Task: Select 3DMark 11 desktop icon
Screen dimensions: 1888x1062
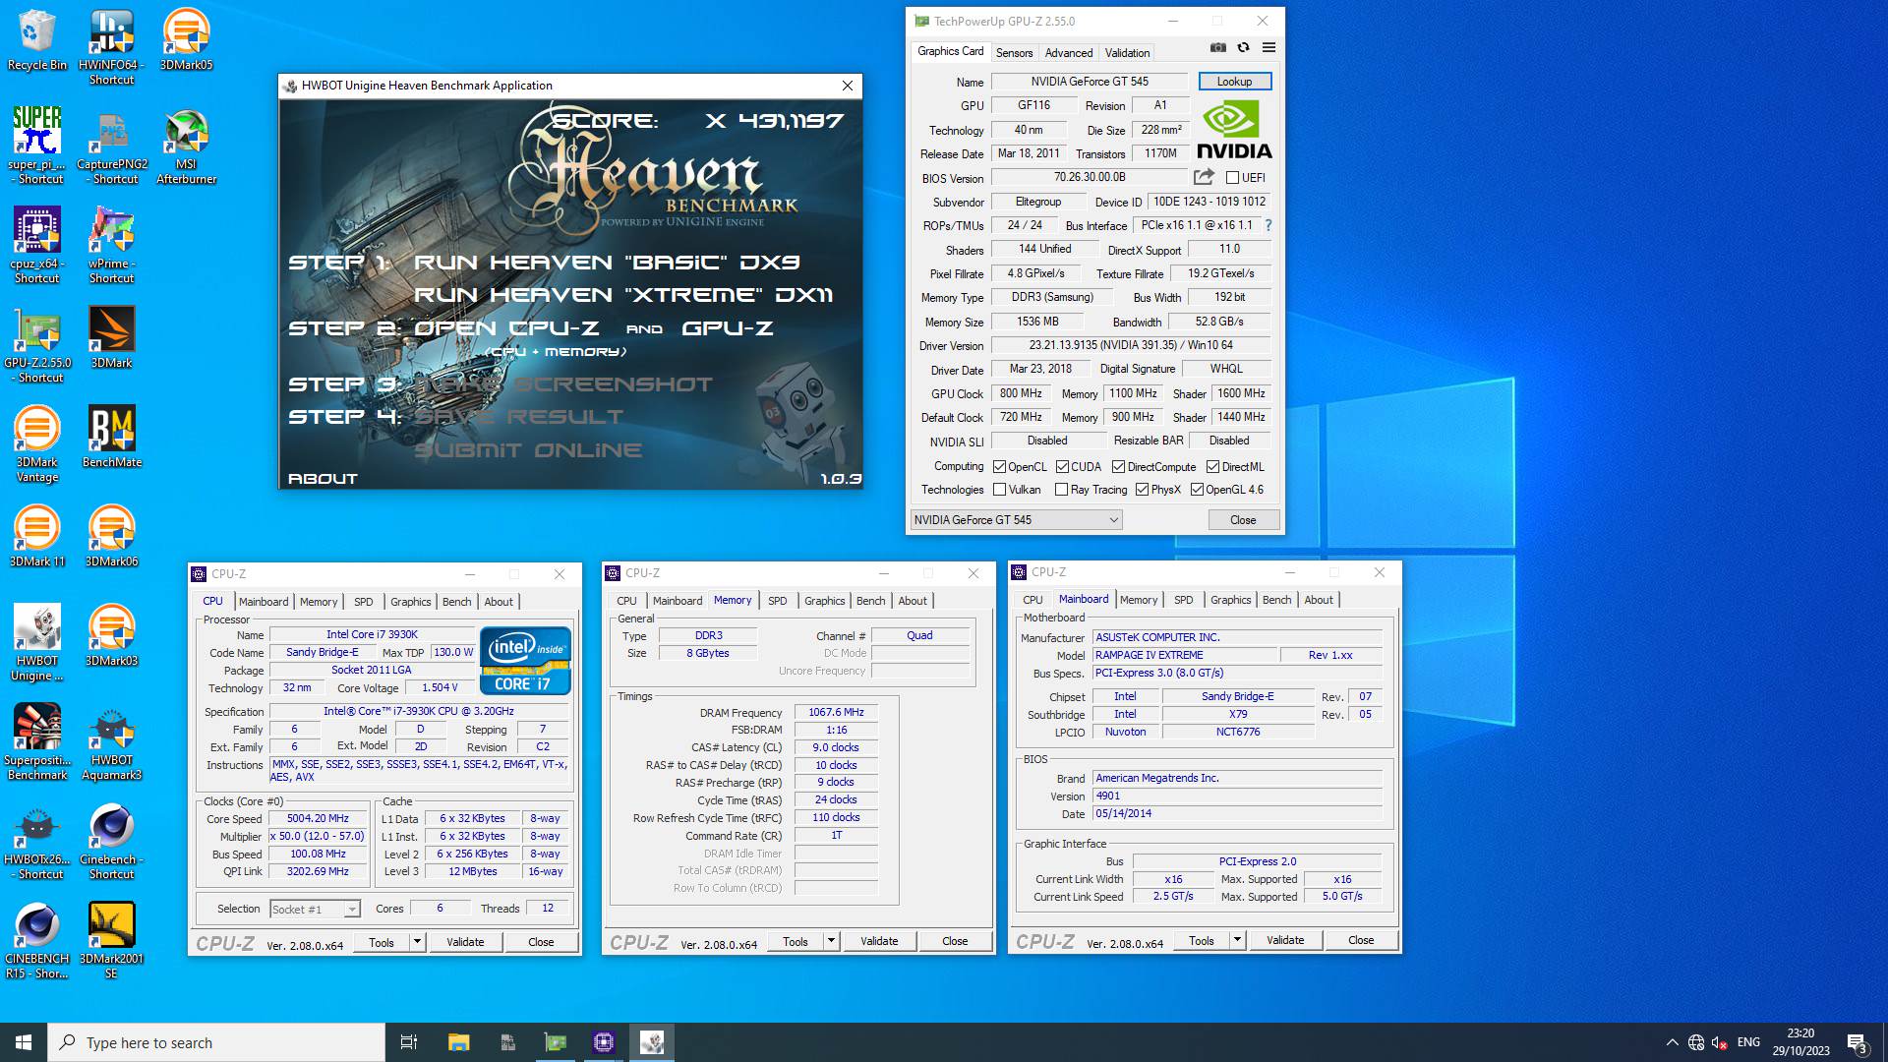Action: 37,536
